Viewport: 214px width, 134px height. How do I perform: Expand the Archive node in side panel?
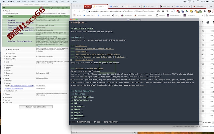pyautogui.click(x=4, y=100)
